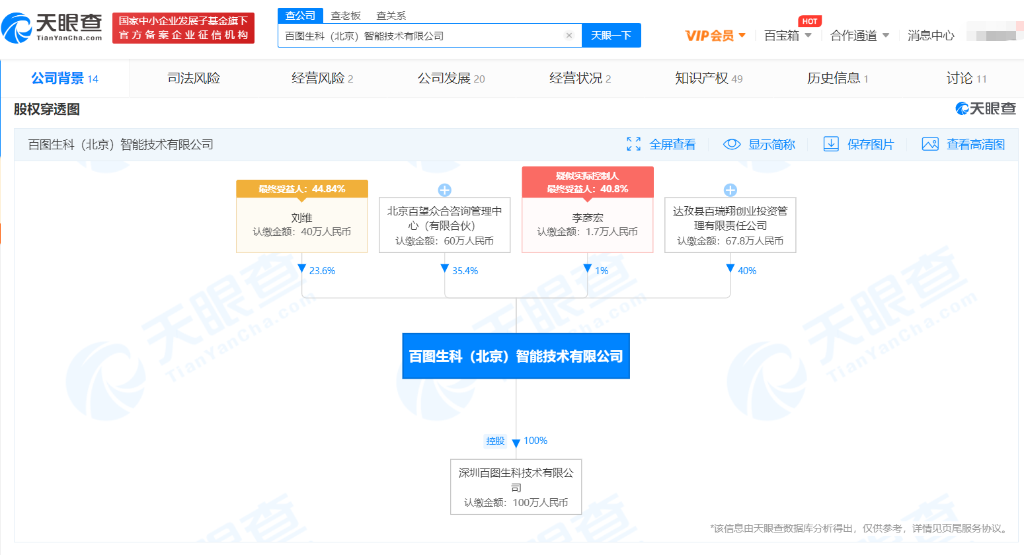This screenshot has height=555, width=1024.
Task: Click the TianYanCha logo
Action: click(x=52, y=27)
